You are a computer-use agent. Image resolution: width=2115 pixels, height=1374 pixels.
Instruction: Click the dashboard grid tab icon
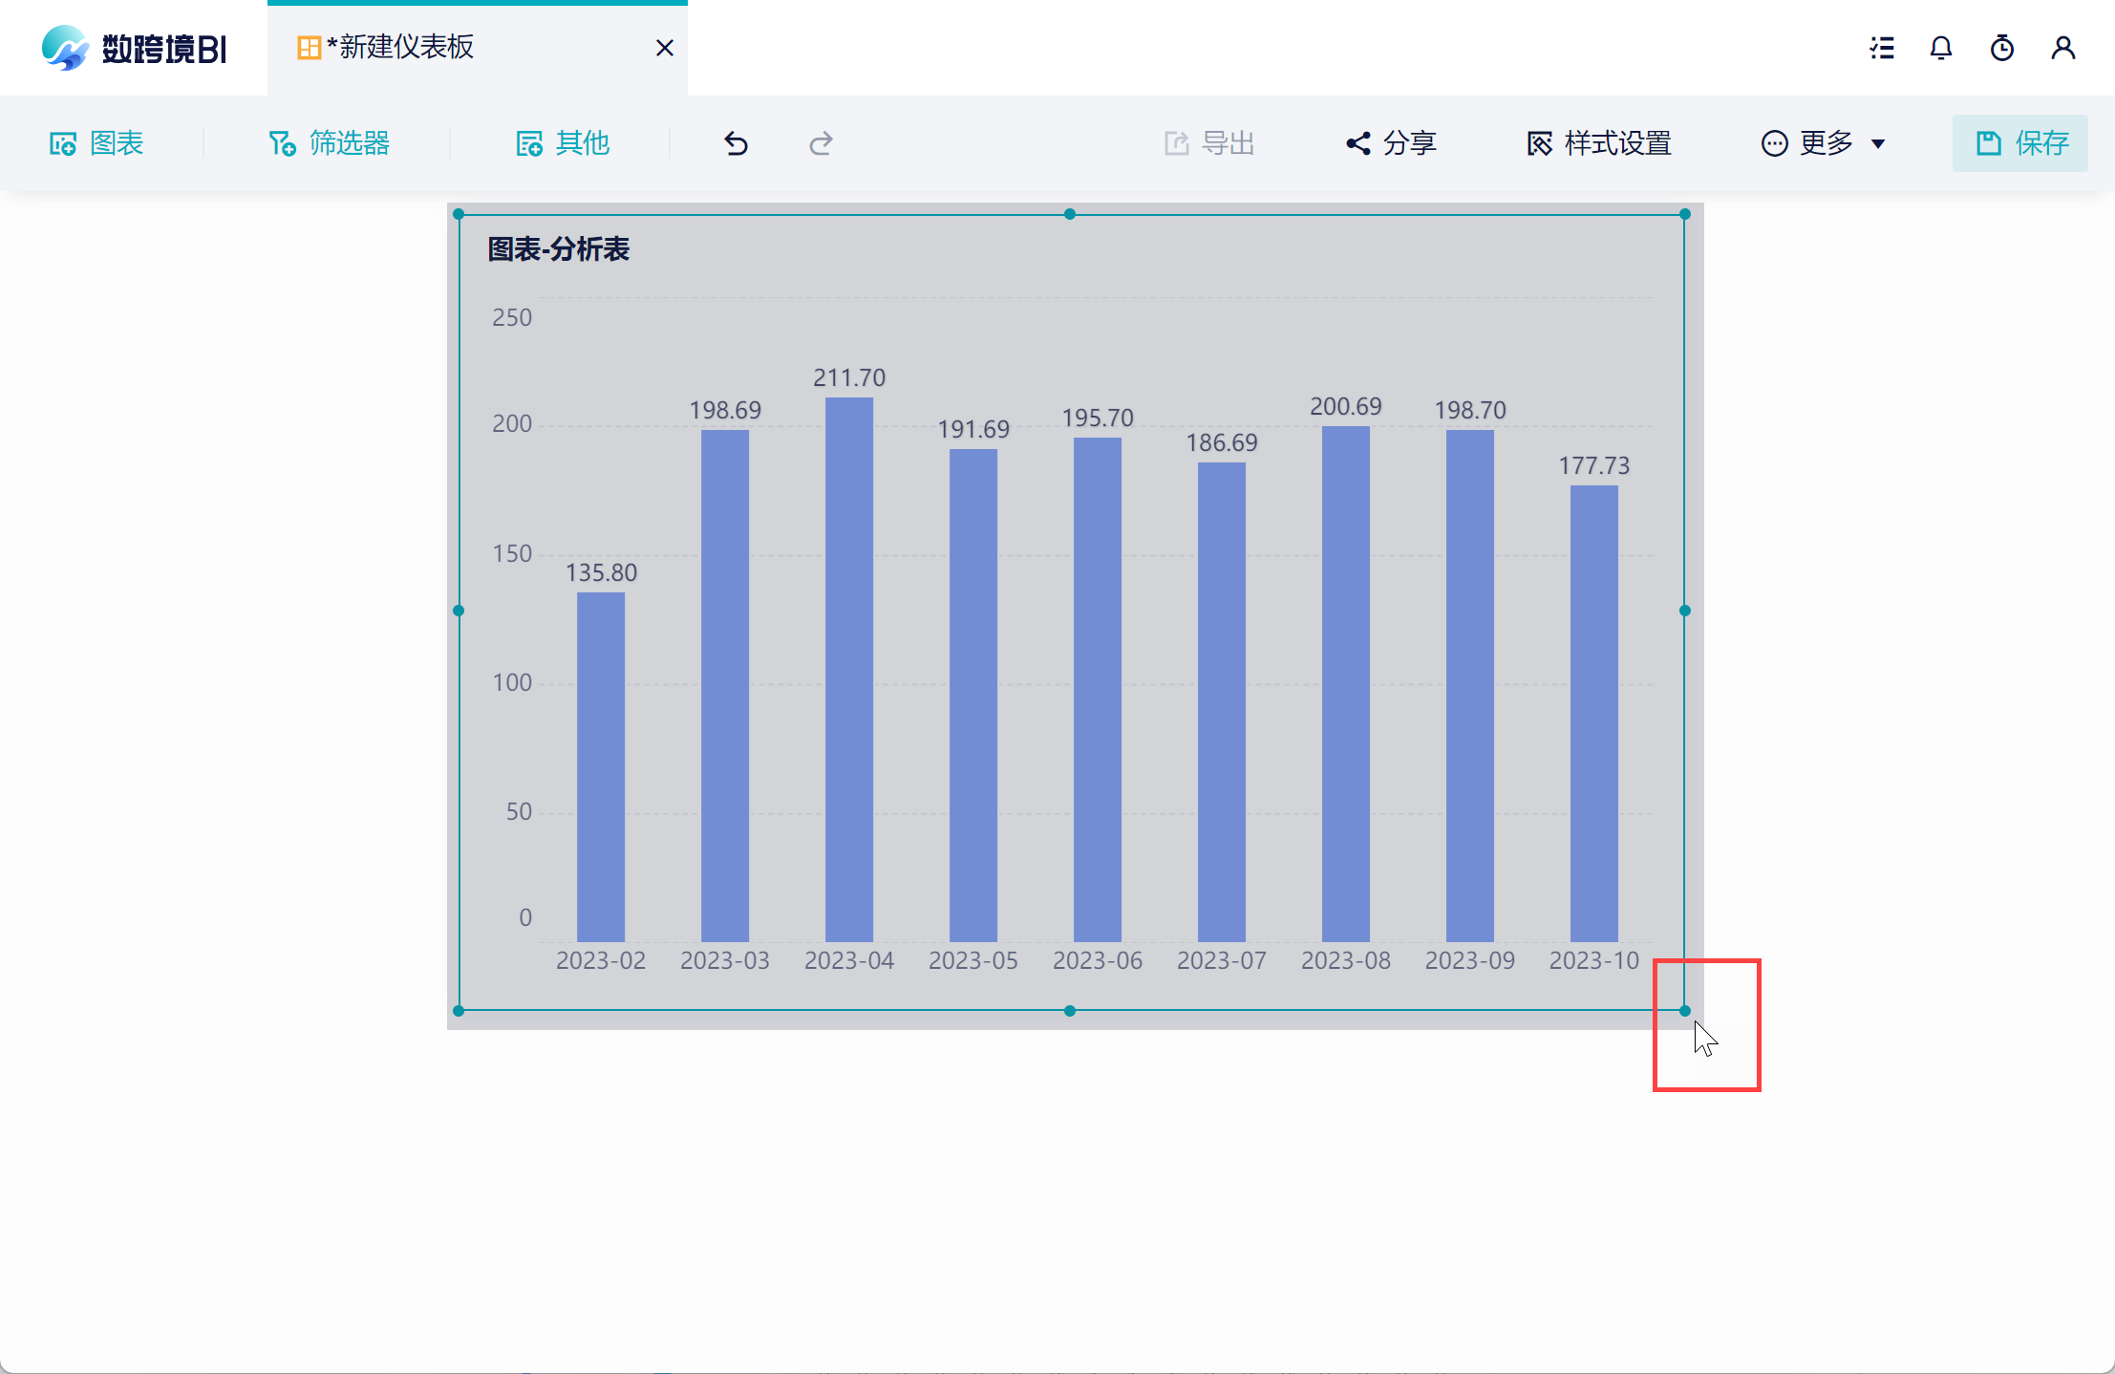click(x=309, y=48)
